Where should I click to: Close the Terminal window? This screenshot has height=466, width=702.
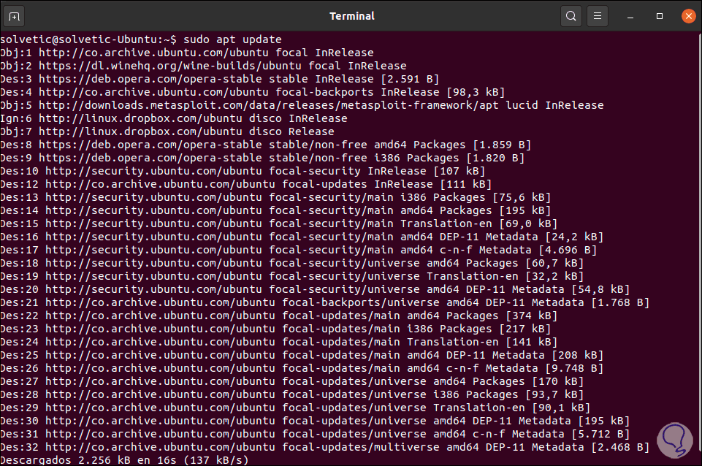687,15
